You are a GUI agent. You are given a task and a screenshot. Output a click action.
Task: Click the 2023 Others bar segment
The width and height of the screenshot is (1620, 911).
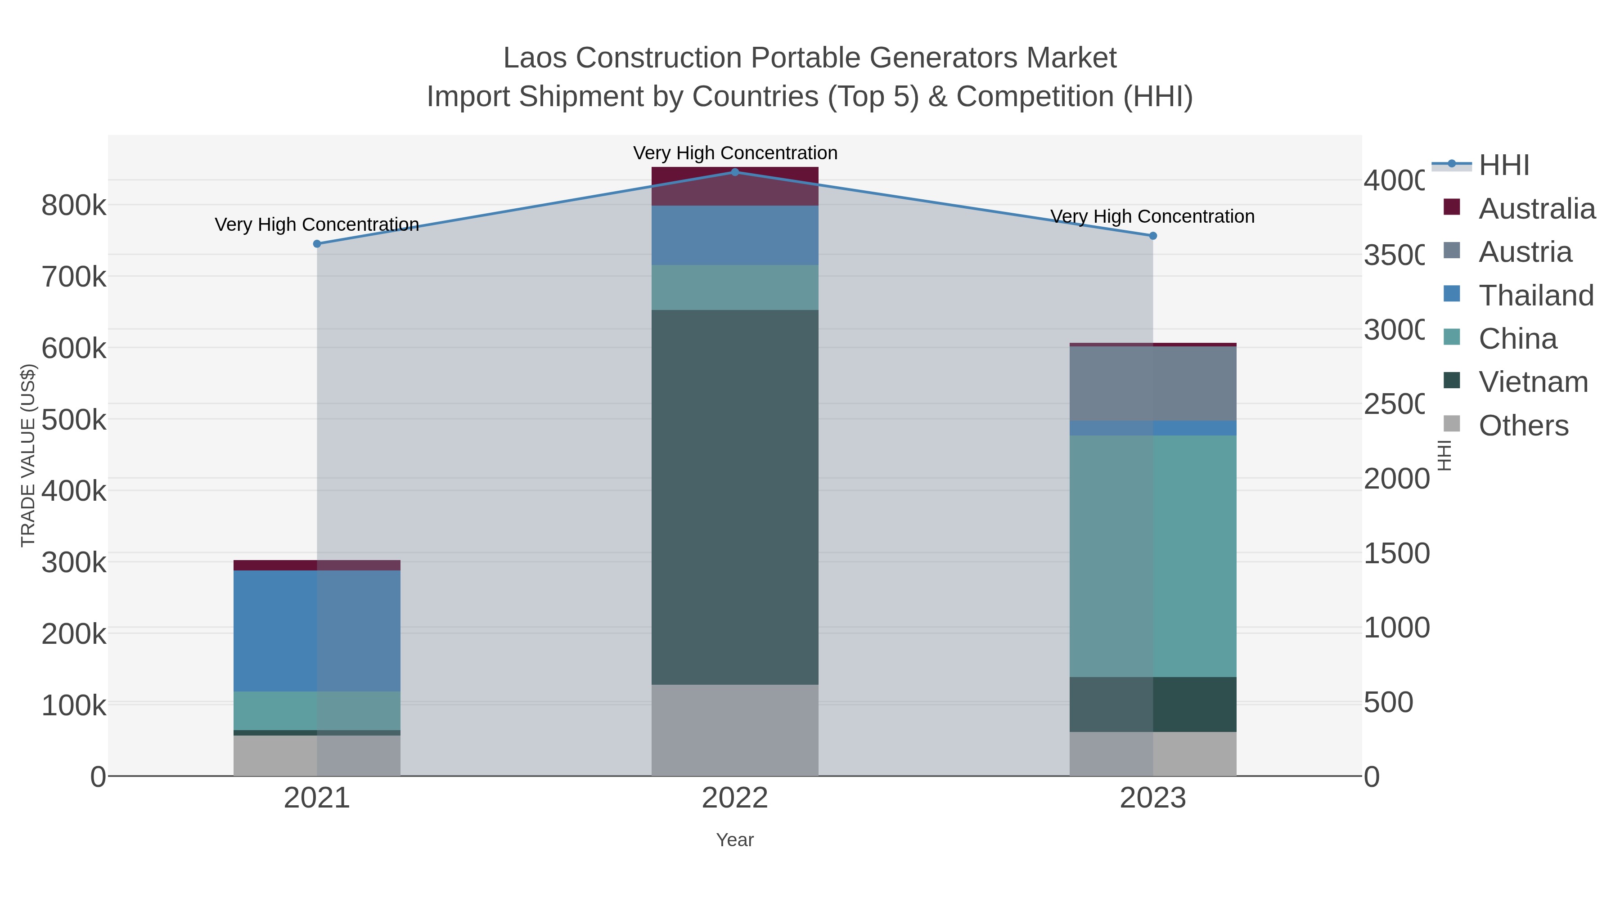point(1153,754)
